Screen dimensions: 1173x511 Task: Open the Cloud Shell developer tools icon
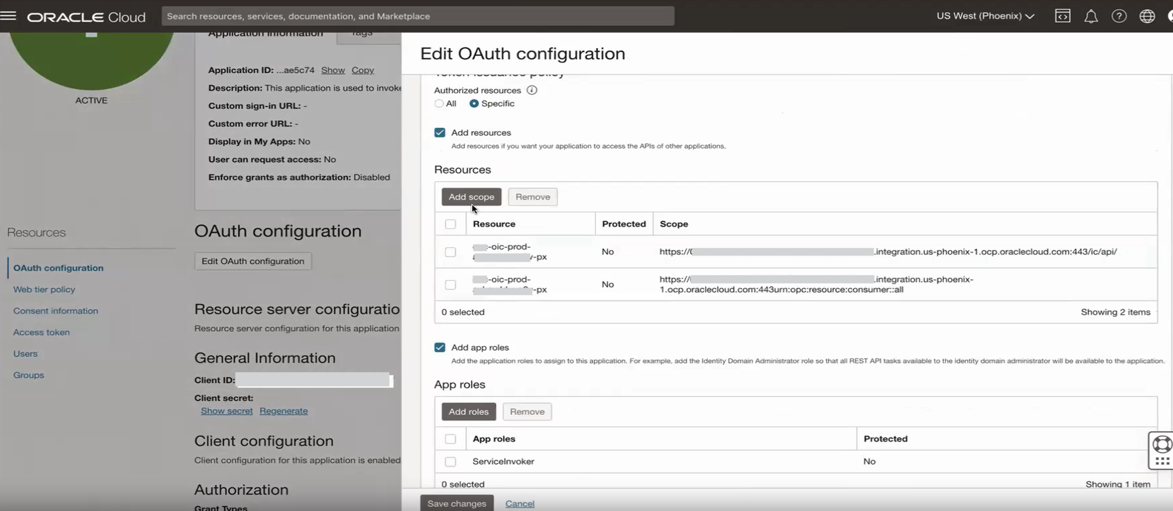(1062, 16)
